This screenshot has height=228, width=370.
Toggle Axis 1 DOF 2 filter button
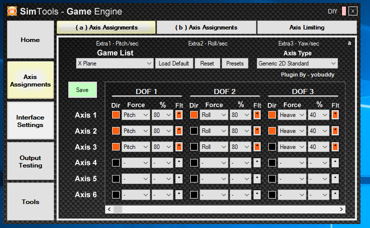pyautogui.click(x=257, y=115)
